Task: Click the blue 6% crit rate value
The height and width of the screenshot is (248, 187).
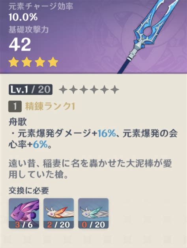Action: [40, 145]
